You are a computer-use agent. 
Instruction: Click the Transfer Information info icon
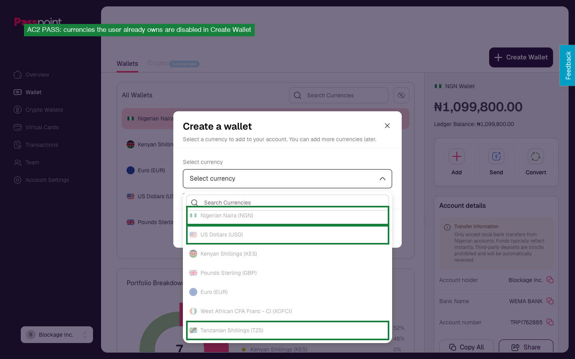tap(447, 227)
